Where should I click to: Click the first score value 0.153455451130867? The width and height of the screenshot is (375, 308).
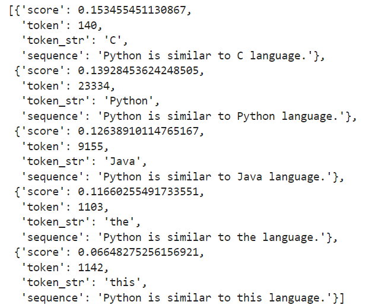tap(126, 10)
